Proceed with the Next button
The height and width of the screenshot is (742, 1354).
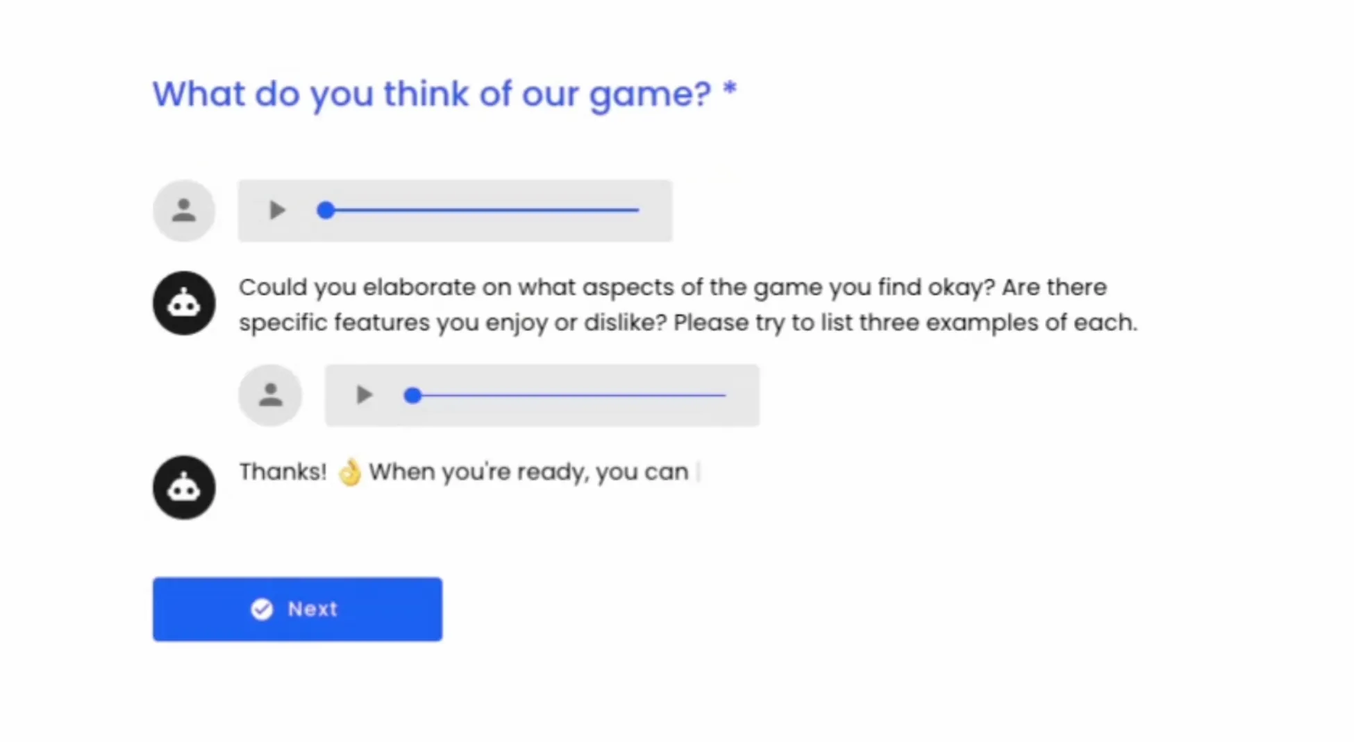[x=297, y=610]
